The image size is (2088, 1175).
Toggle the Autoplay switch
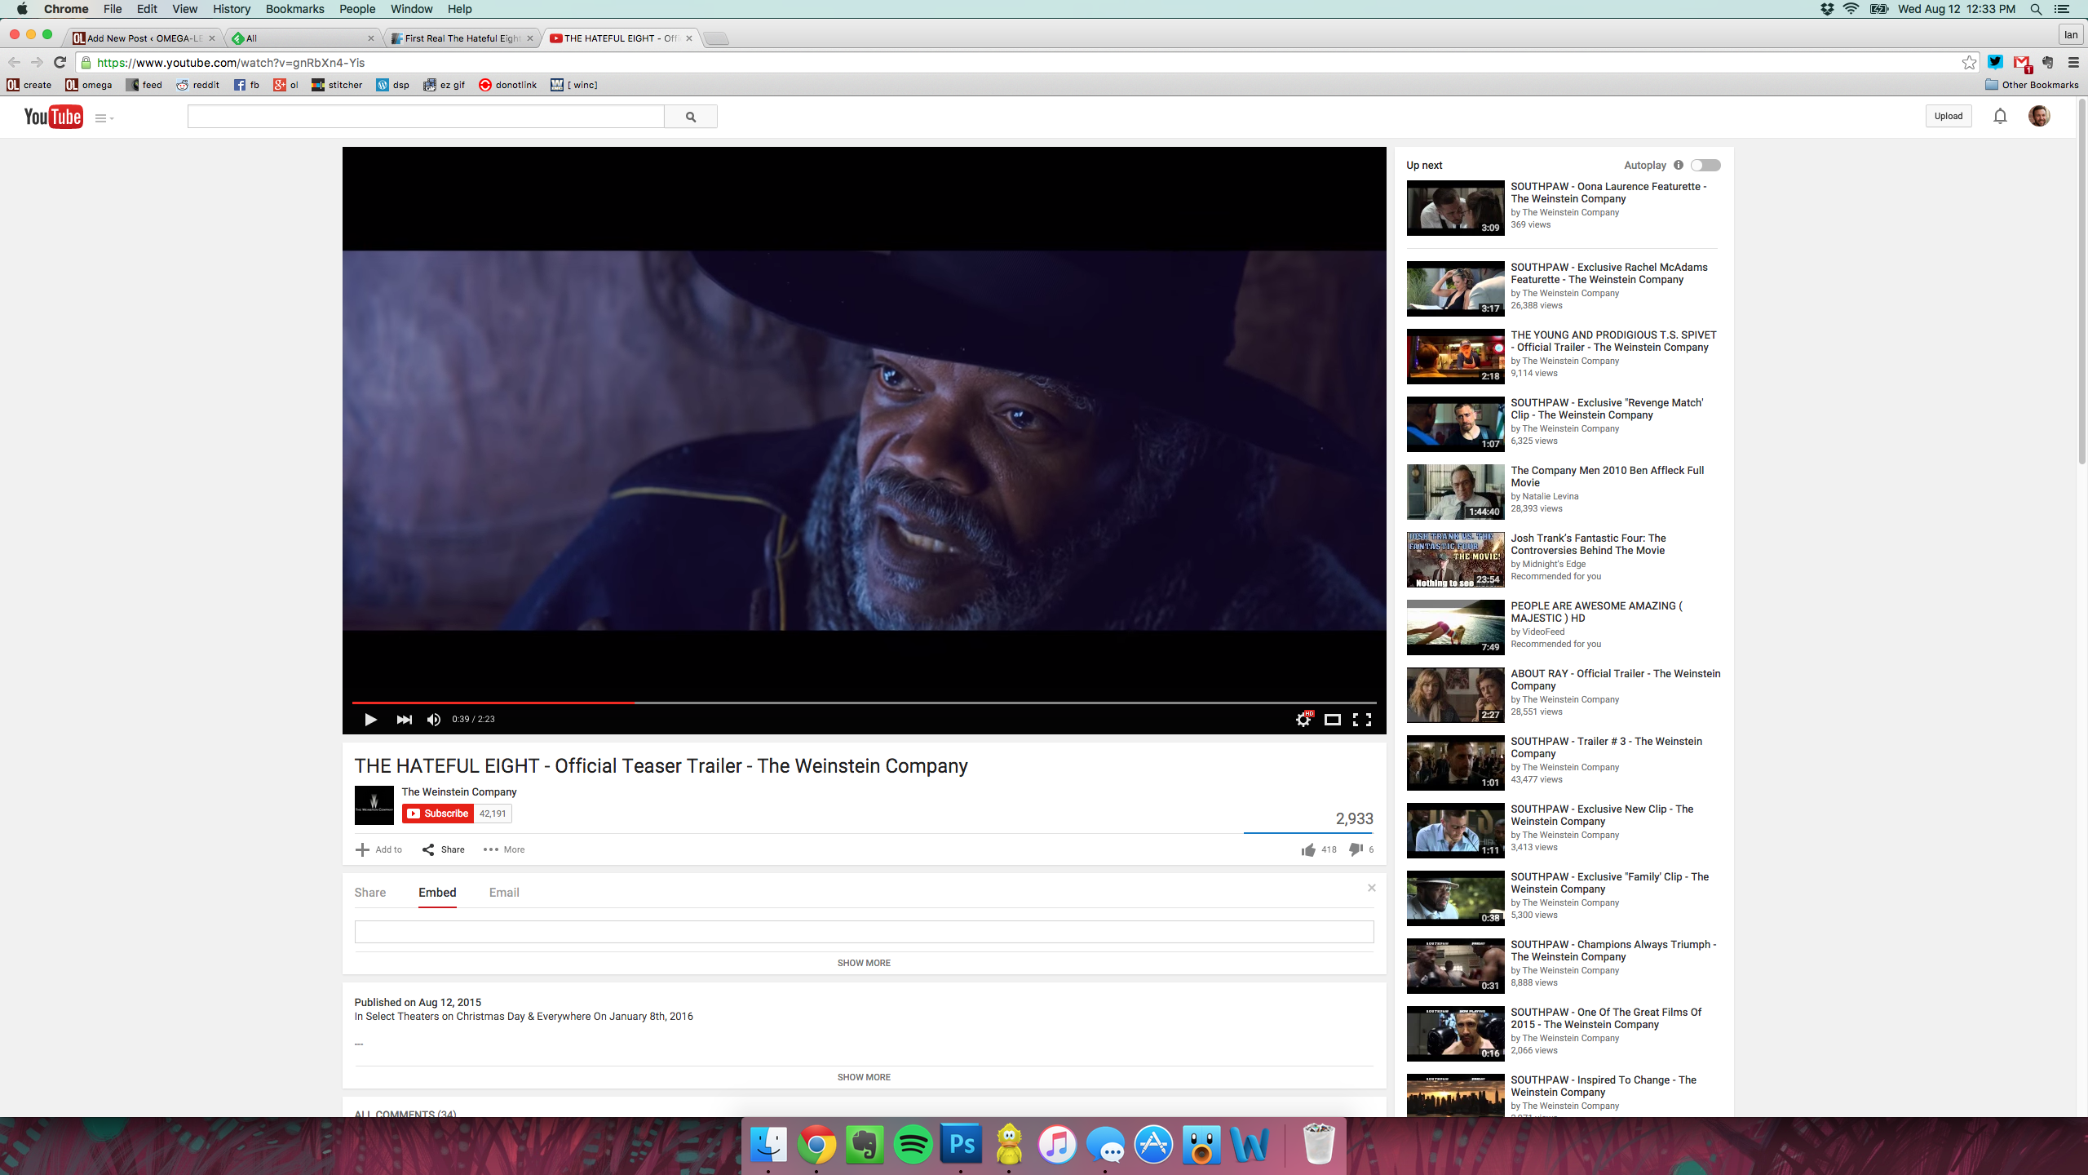point(1705,165)
